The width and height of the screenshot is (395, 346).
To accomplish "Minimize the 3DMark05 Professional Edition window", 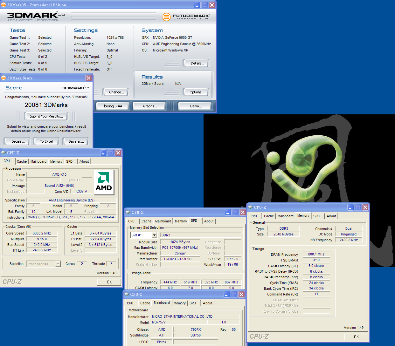I will [x=197, y=5].
